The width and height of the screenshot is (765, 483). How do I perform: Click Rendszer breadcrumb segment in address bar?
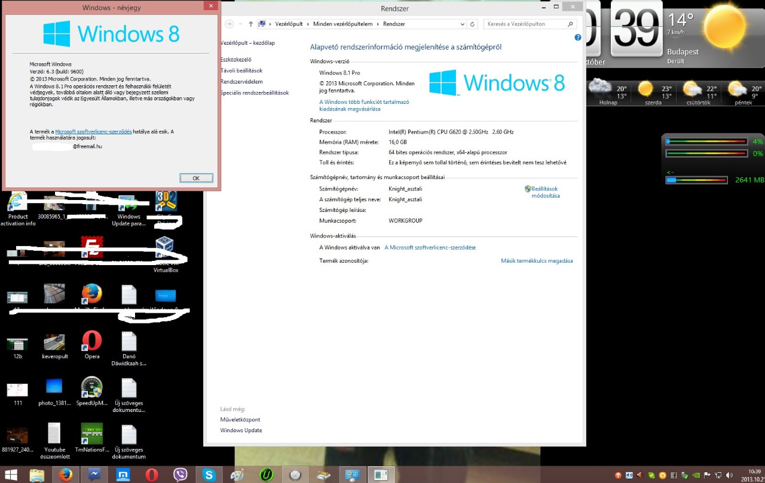[394, 24]
